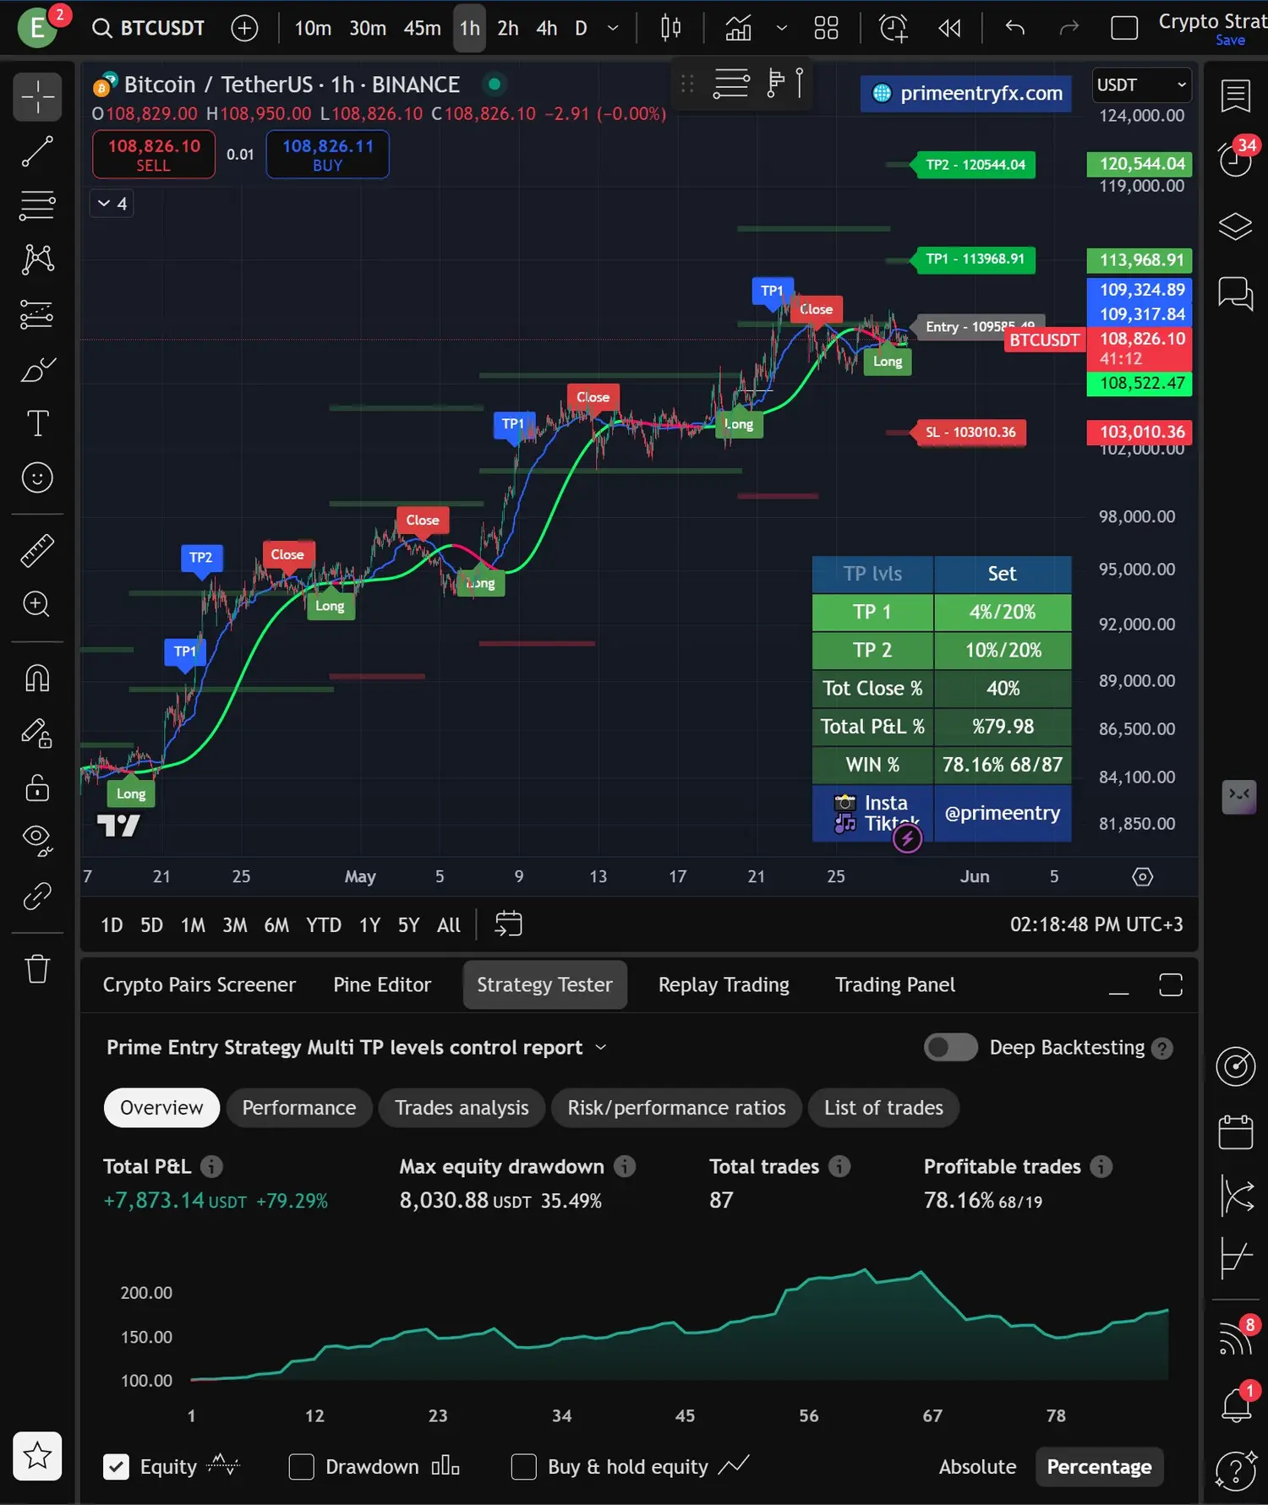The height and width of the screenshot is (1505, 1268).
Task: Expand the strategy report name dropdown
Action: 601,1048
